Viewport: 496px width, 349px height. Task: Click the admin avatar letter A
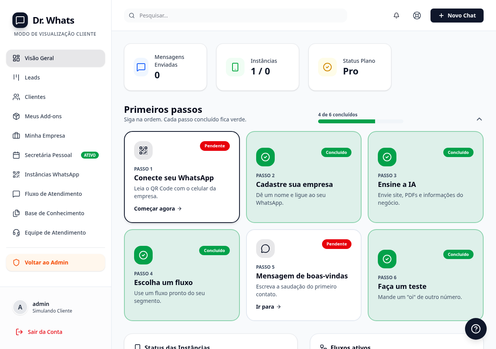click(20, 307)
